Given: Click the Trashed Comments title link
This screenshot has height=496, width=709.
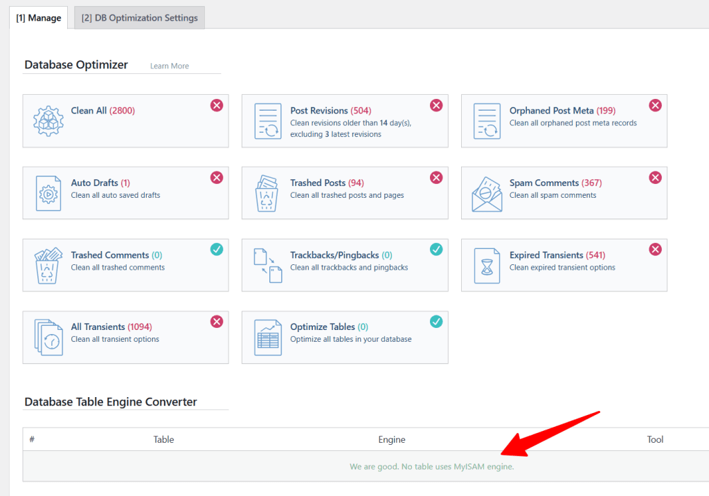Looking at the screenshot, I should (109, 255).
